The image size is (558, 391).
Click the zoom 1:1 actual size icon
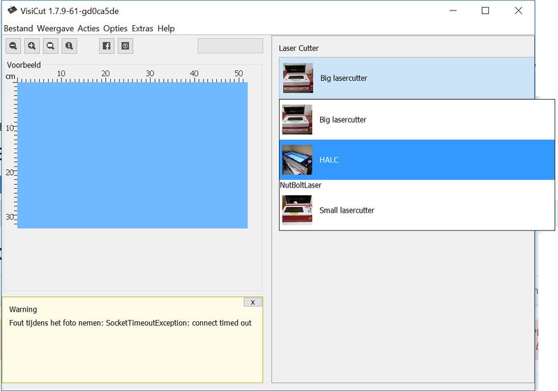pos(68,46)
